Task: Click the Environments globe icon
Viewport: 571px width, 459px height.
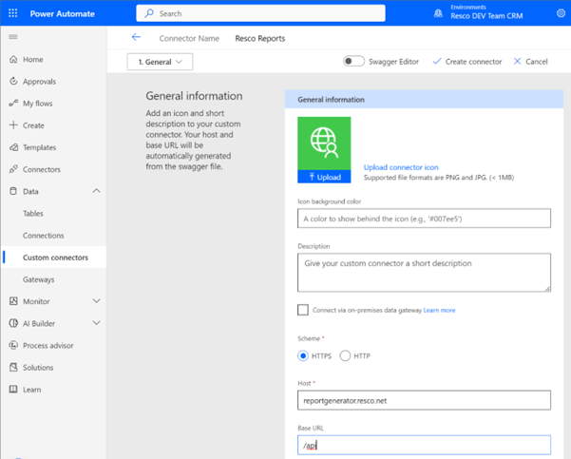Action: pyautogui.click(x=438, y=13)
